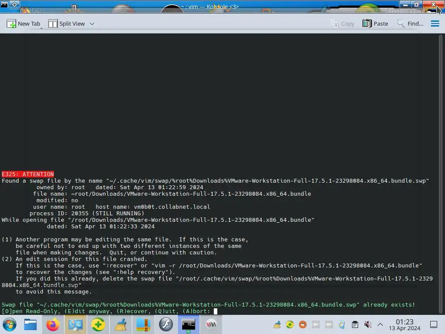Click the "(Q)uit" prompt option text

pyautogui.click(x=165, y=311)
